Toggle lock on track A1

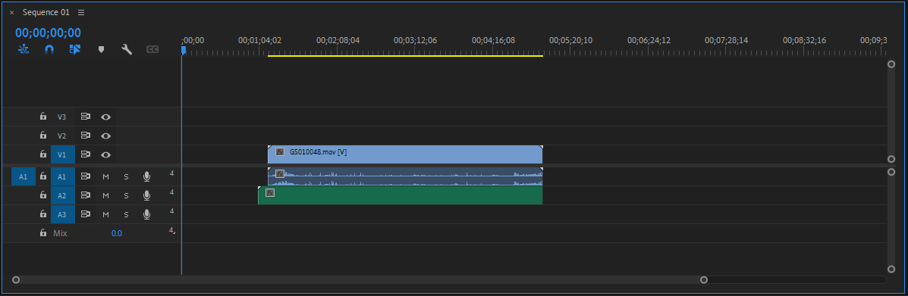(x=42, y=176)
